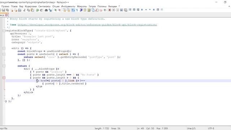Place cursor in 'title.rendered' code line
The width and height of the screenshot is (231, 130).
pos(64,83)
